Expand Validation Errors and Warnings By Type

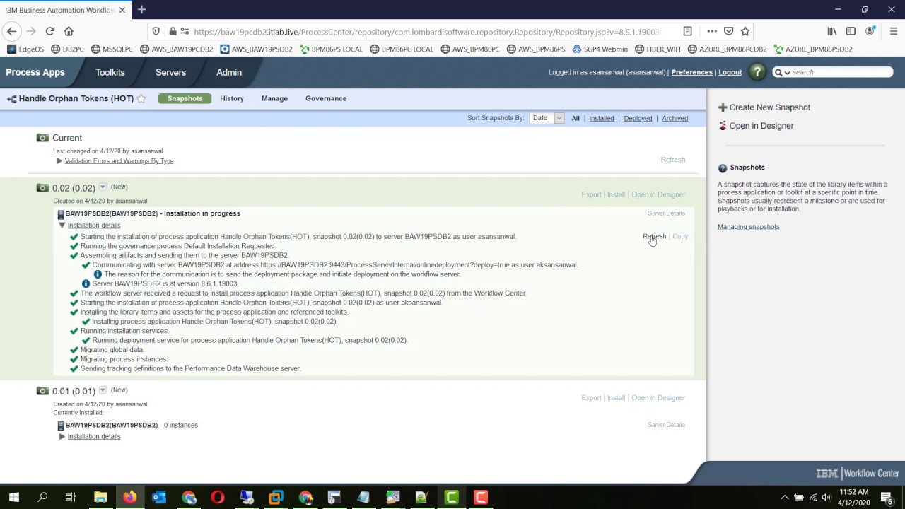[x=59, y=161]
